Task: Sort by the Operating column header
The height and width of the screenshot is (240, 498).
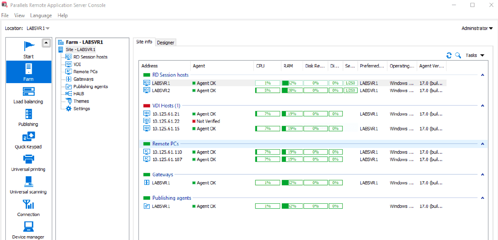Action: 402,66
